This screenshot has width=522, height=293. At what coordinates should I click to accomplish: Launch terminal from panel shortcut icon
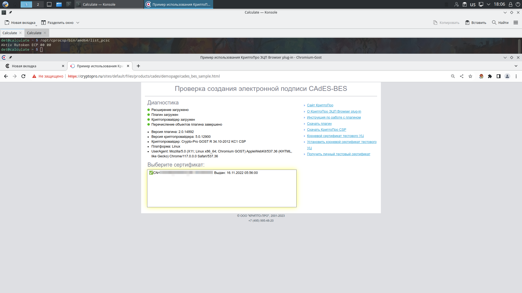(x=69, y=4)
